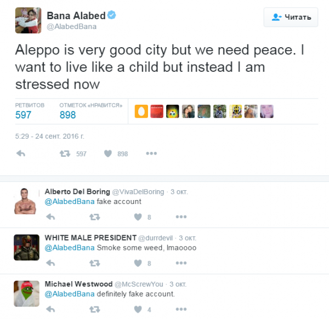This screenshot has width=329, height=319.
Task: Like the 'Smoke some weed' reply
Action: point(138,263)
